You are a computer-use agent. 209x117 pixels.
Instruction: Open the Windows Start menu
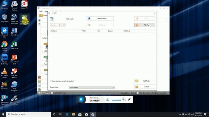click(3, 114)
